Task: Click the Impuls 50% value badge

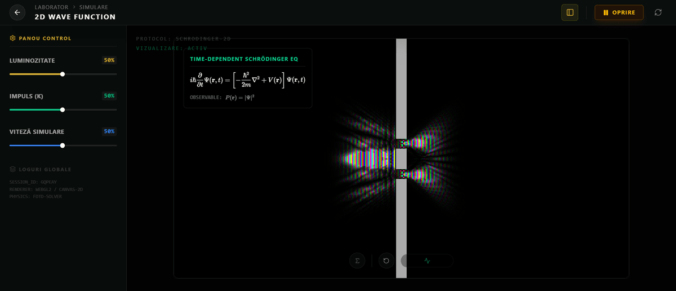Action: (x=109, y=96)
